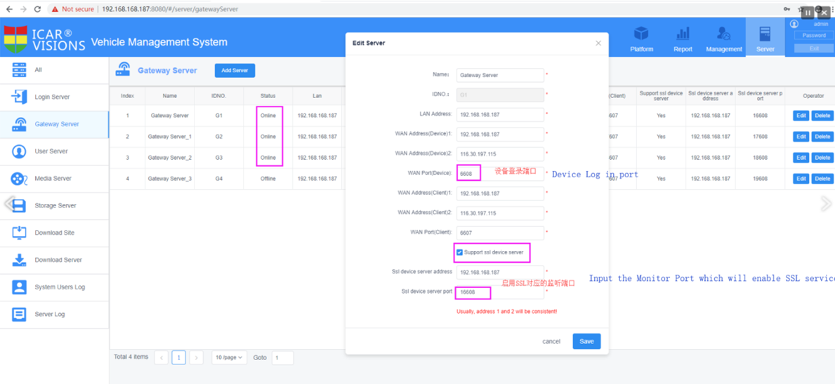Click the browser saved-password key icon

(x=787, y=9)
